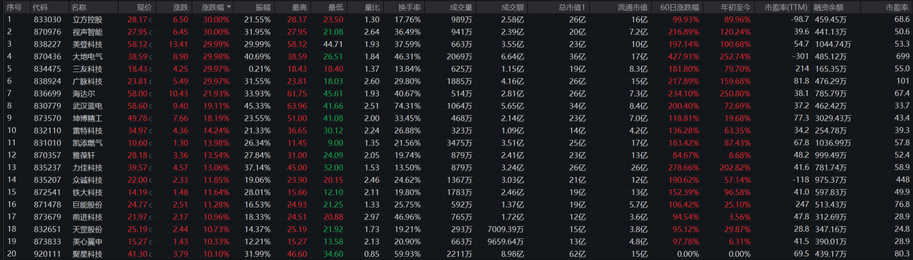913x260 pixels.
Task: Click stock code 838227
Action: point(47,44)
